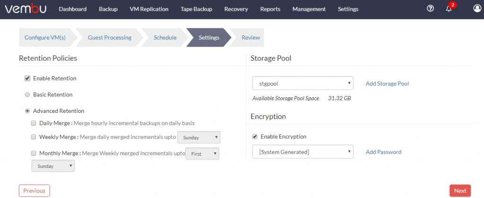Disable the Enable Encryption checkbox
The image size is (484, 198).
[x=255, y=136]
